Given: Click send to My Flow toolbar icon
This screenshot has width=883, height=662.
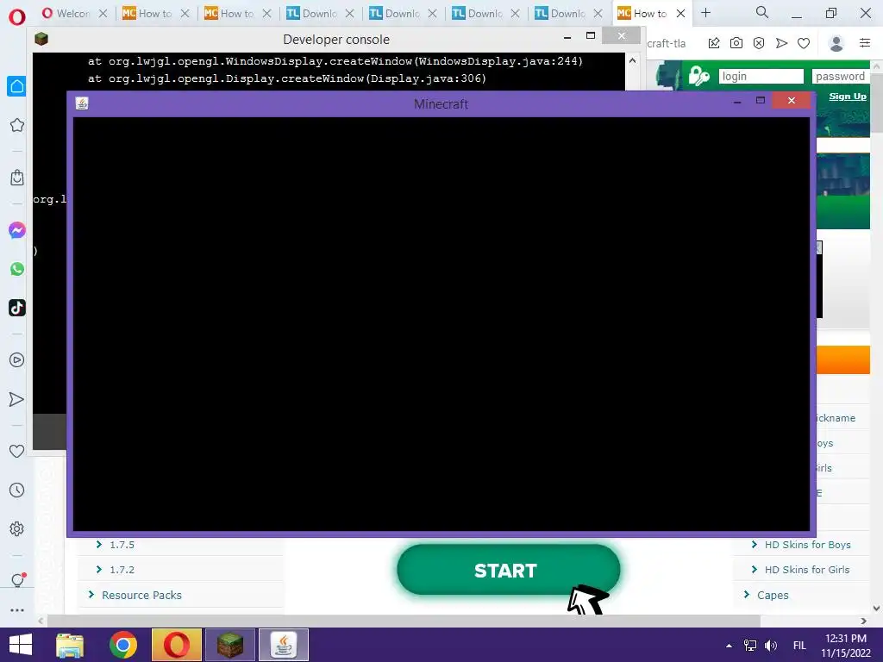Looking at the screenshot, I should coord(781,43).
